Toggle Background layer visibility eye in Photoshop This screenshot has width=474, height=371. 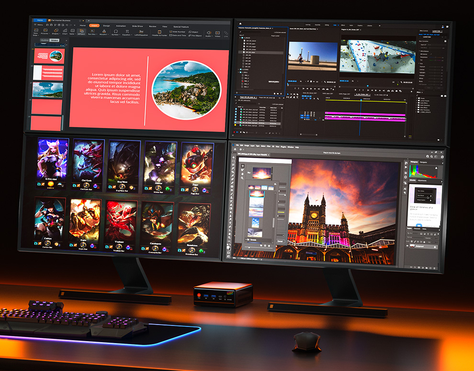(x=407, y=246)
